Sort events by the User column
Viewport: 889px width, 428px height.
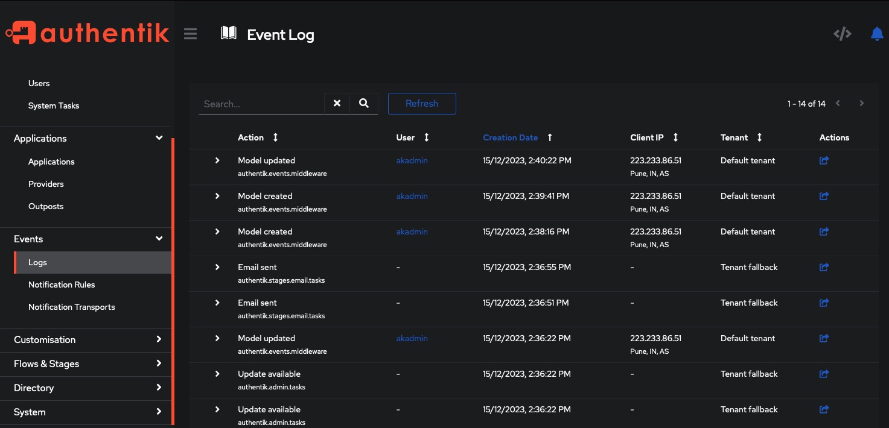[427, 137]
